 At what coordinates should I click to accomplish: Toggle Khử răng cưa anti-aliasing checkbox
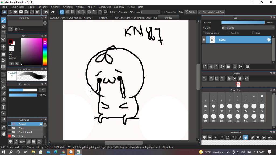click(111, 12)
